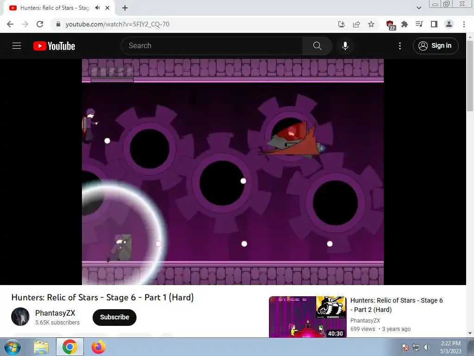Reload the current page
The height and width of the screenshot is (356, 474).
[40, 24]
